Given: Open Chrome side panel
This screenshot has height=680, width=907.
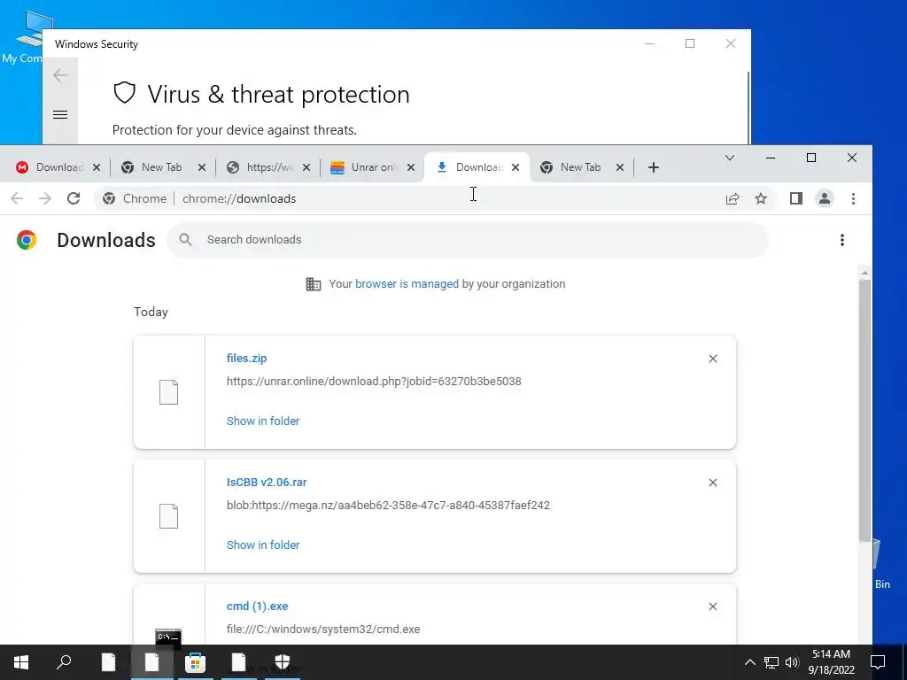Looking at the screenshot, I should [796, 198].
